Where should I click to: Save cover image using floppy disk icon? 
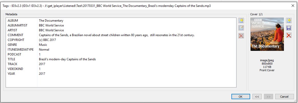(289, 28)
